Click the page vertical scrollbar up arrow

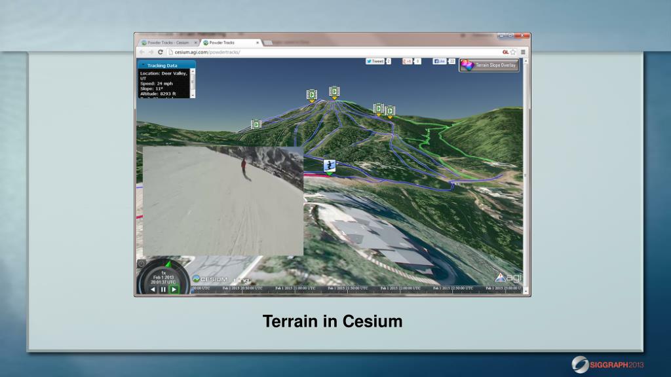click(x=526, y=62)
